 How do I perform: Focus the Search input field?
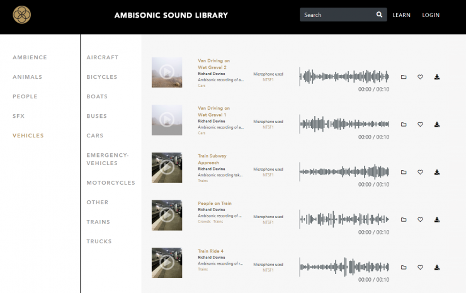[x=337, y=14]
